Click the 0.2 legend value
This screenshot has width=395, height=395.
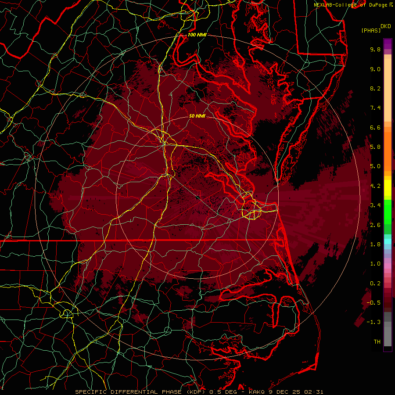[375, 284]
